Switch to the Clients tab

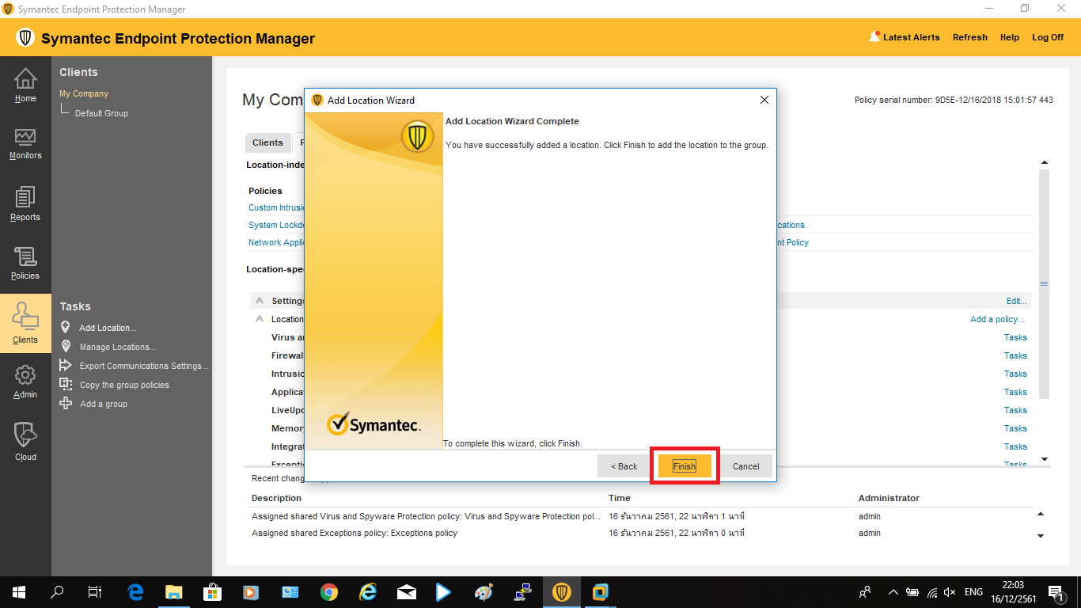pyautogui.click(x=267, y=142)
